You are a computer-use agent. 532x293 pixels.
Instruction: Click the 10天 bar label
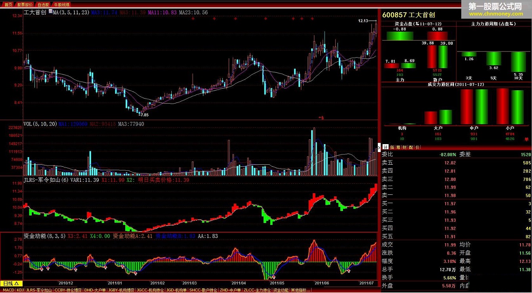point(518,78)
